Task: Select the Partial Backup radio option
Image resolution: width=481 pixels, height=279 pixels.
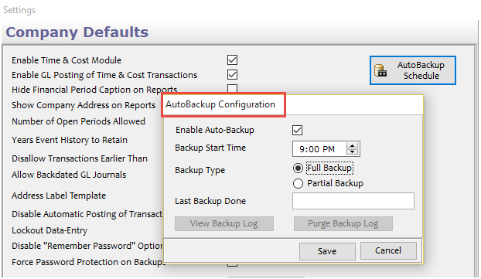Action: 298,183
